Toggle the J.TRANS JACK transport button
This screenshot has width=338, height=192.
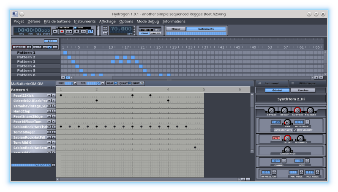144,33
